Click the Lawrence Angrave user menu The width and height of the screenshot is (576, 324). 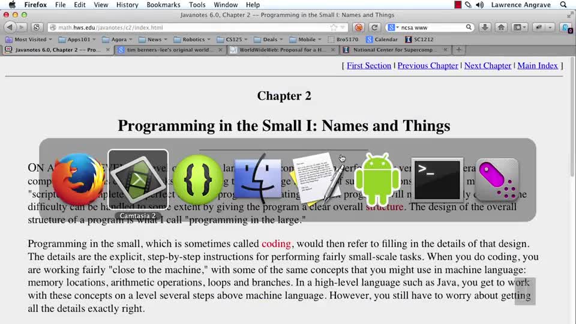tap(521, 5)
